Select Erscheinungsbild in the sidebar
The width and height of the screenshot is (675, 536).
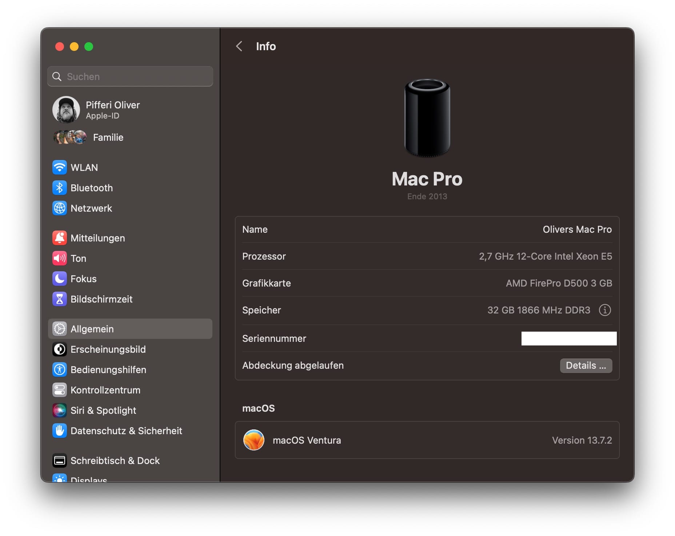pos(130,349)
